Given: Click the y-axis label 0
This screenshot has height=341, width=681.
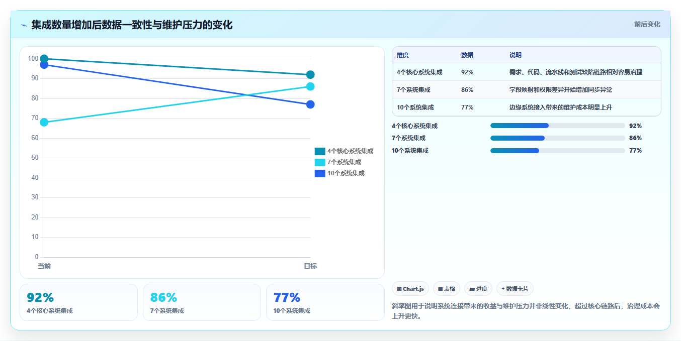Looking at the screenshot, I should pos(37,257).
